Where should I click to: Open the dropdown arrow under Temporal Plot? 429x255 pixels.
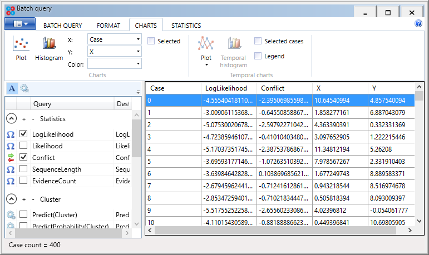click(206, 65)
